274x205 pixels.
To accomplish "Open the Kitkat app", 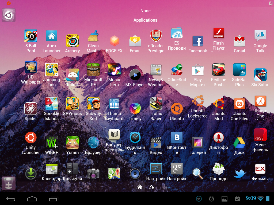I will point(72,75).
